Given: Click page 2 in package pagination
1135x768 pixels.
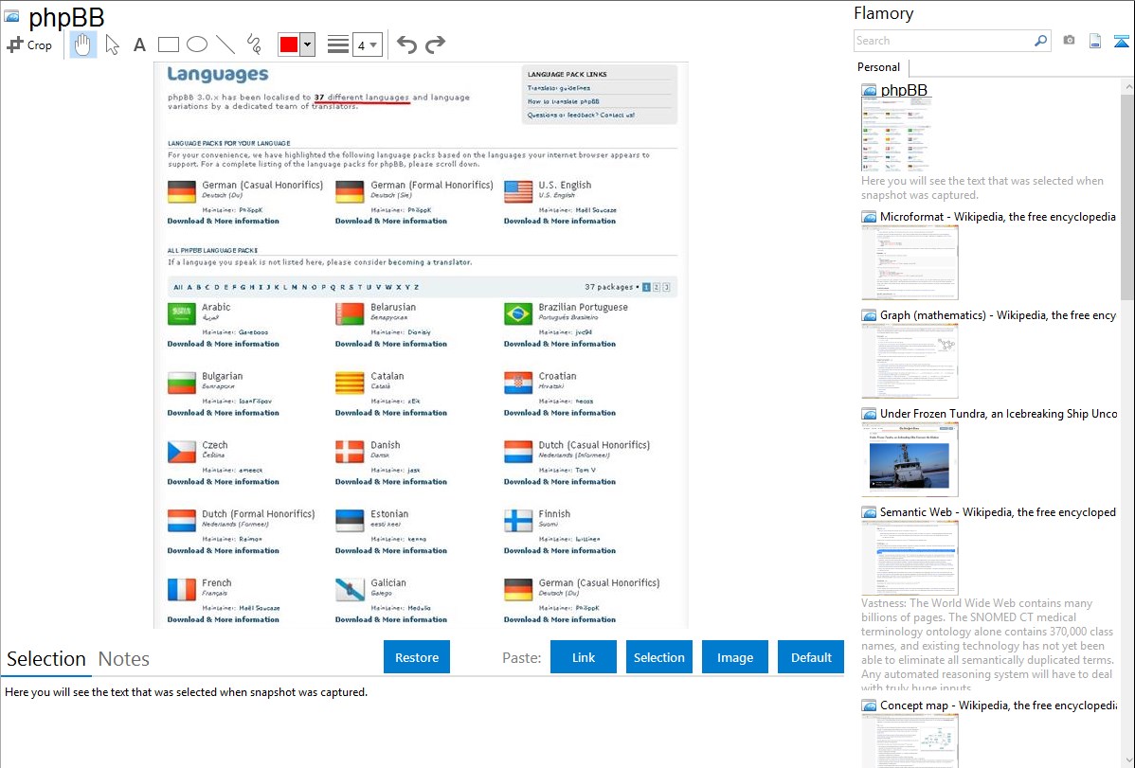Looking at the screenshot, I should tap(657, 287).
